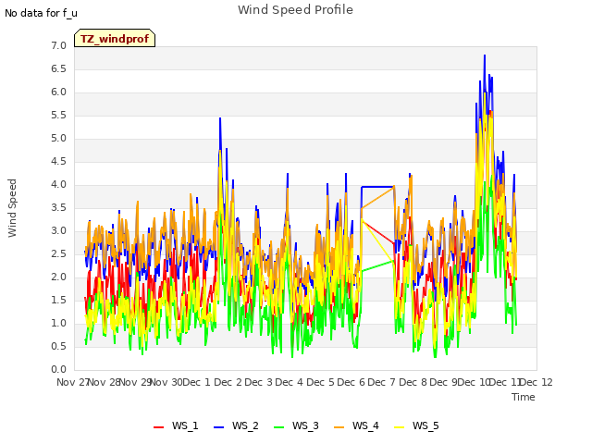The width and height of the screenshot is (592, 444).
Task: Click the Time x-axis title
Action: click(524, 397)
